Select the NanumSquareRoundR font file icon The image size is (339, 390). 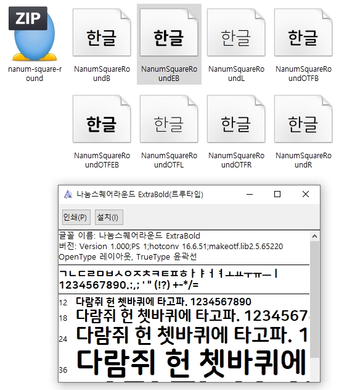[303, 119]
